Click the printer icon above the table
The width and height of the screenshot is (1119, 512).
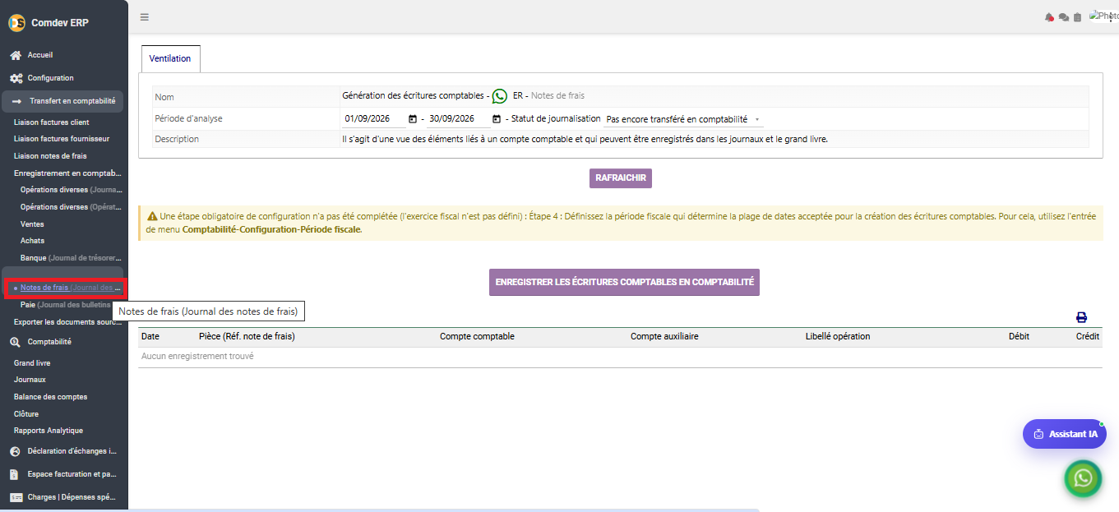point(1081,317)
